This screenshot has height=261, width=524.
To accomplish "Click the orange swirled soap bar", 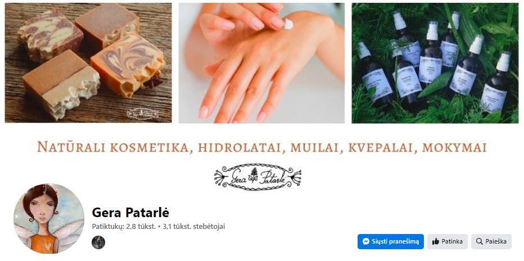I will 129,64.
